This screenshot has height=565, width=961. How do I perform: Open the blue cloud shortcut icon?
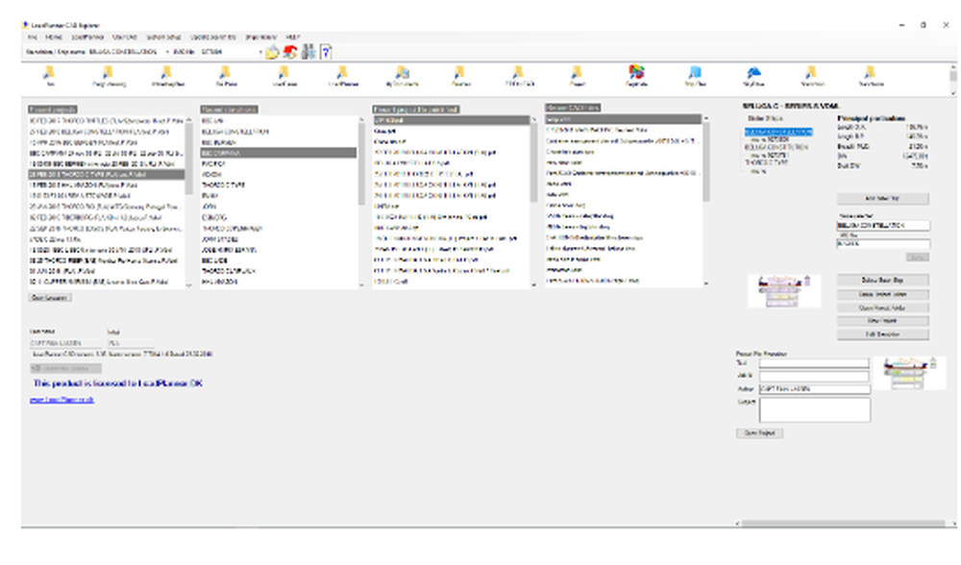753,73
